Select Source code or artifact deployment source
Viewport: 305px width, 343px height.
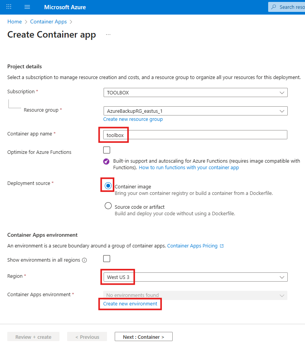coord(108,206)
